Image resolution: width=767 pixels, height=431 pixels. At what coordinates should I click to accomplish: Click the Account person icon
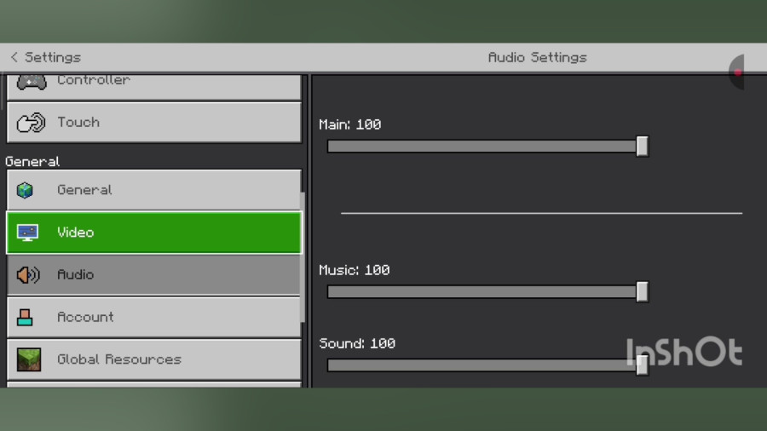(x=25, y=317)
